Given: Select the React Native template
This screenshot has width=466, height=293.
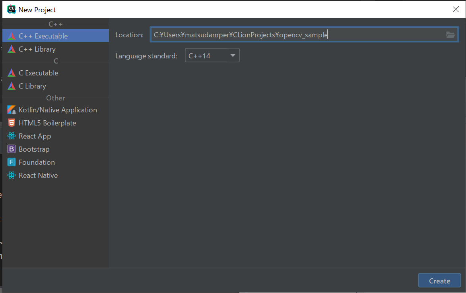Looking at the screenshot, I should [x=56, y=175].
